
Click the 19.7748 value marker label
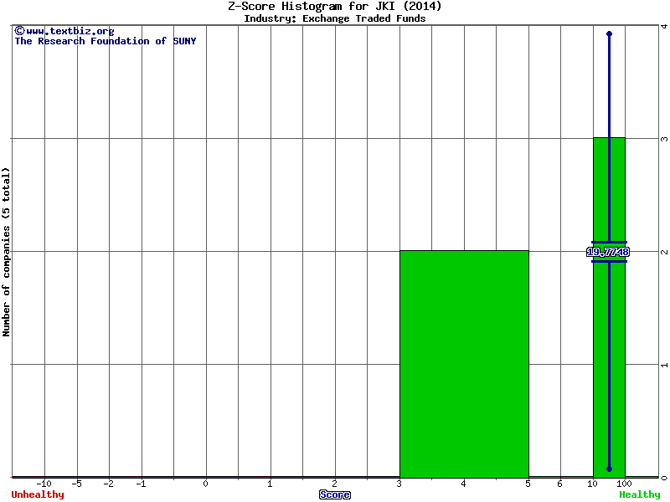click(x=608, y=252)
